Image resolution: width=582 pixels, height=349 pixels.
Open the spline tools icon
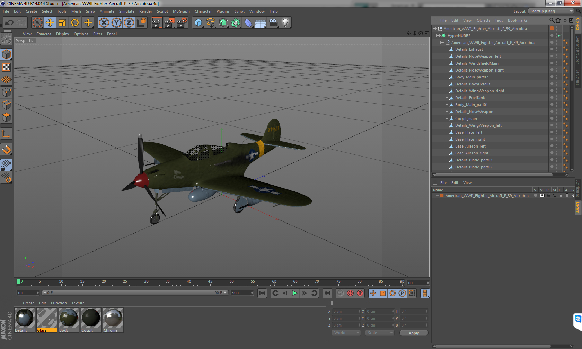(x=211, y=23)
